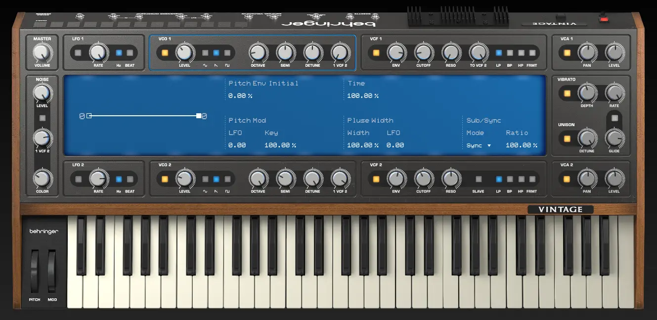657x320 pixels.
Task: Click the VCO 1 Detune knob
Action: [x=312, y=52]
